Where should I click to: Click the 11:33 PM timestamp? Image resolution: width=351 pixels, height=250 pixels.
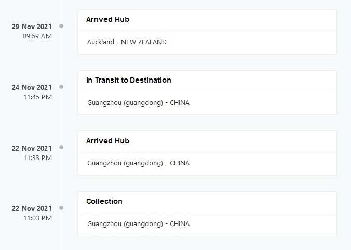coord(37,157)
